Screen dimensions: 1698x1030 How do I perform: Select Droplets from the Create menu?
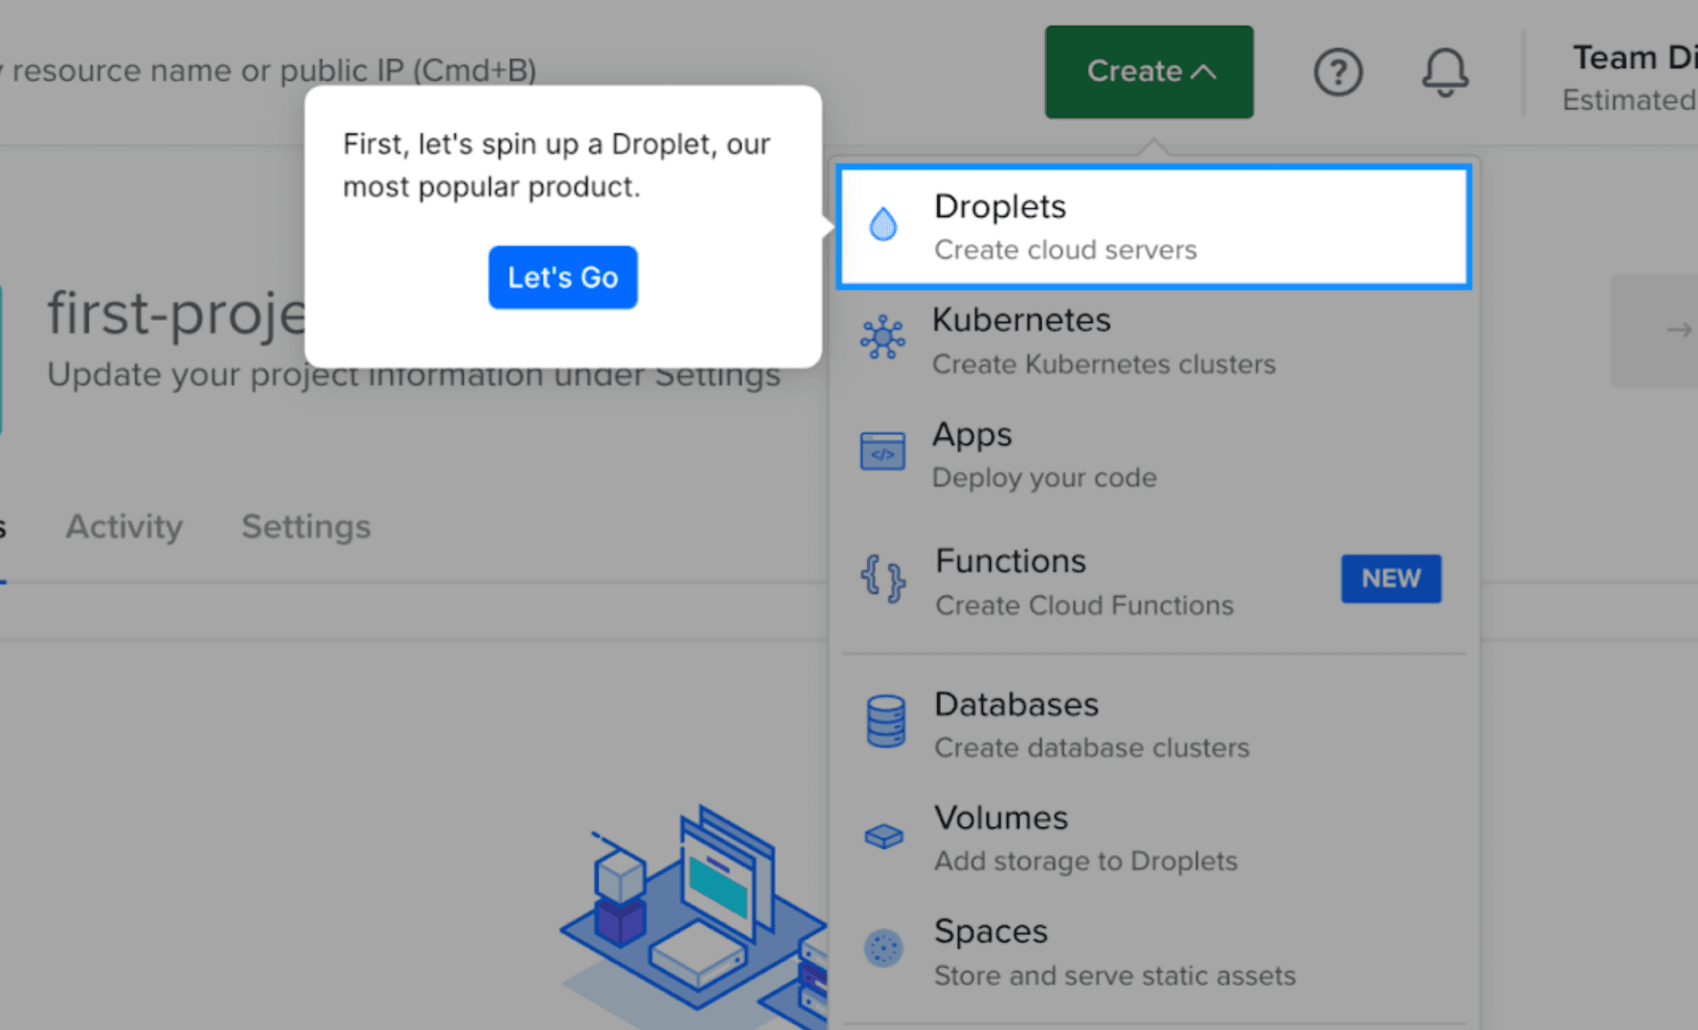coord(1154,227)
